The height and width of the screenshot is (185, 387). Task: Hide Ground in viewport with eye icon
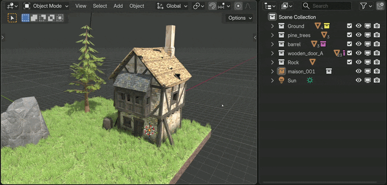point(358,26)
